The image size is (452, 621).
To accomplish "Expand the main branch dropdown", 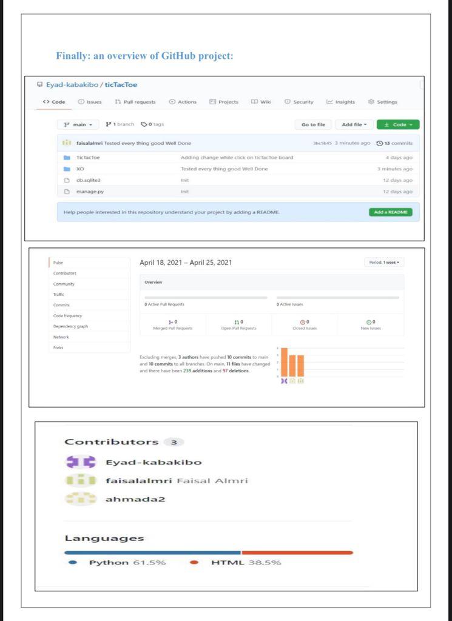I will 78,124.
